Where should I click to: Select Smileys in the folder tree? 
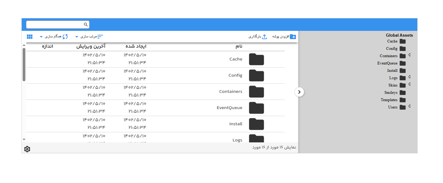391,93
